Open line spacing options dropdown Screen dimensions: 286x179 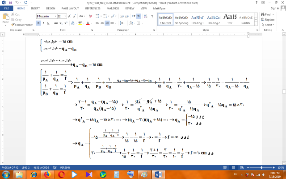tap(122, 23)
